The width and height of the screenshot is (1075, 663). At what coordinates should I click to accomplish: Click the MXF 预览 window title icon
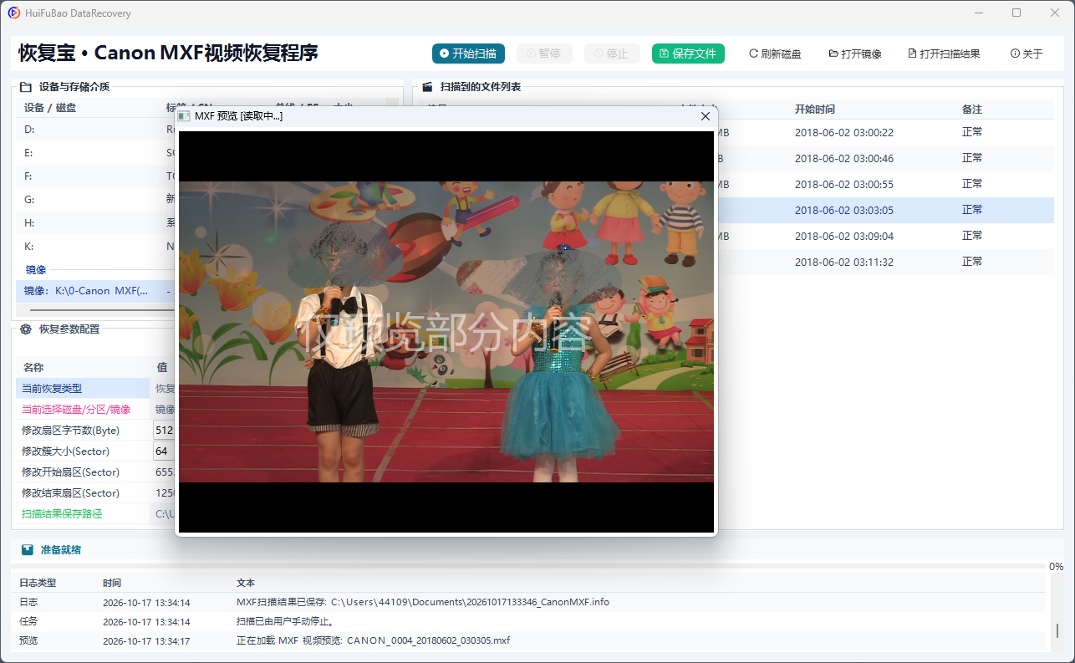pos(185,116)
